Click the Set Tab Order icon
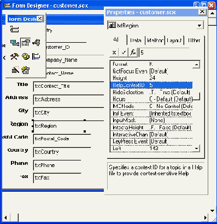Screen dimensions: 217x224 click(14, 30)
